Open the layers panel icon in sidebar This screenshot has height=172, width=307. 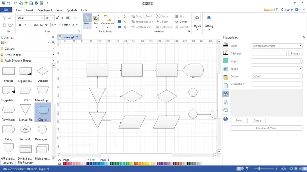226,77
